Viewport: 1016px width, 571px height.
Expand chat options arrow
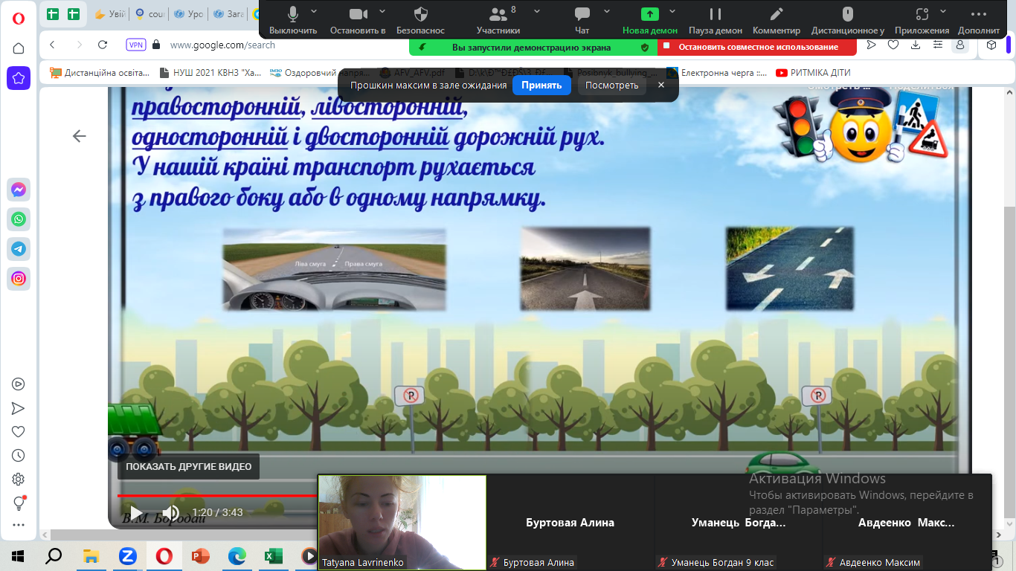coord(607,12)
